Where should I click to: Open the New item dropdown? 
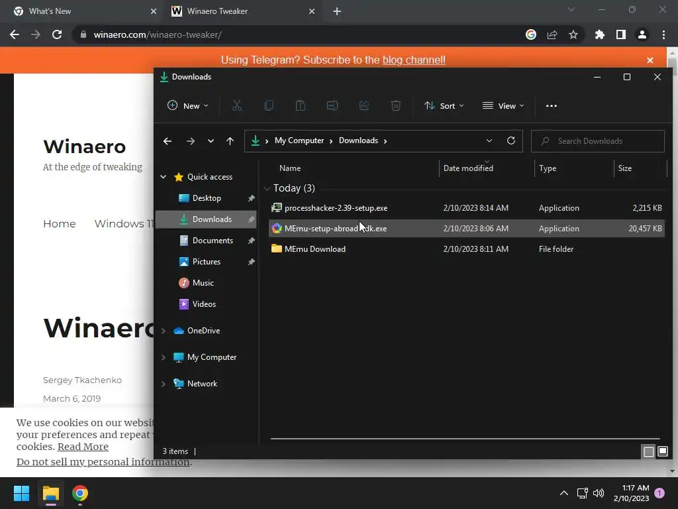click(x=188, y=105)
